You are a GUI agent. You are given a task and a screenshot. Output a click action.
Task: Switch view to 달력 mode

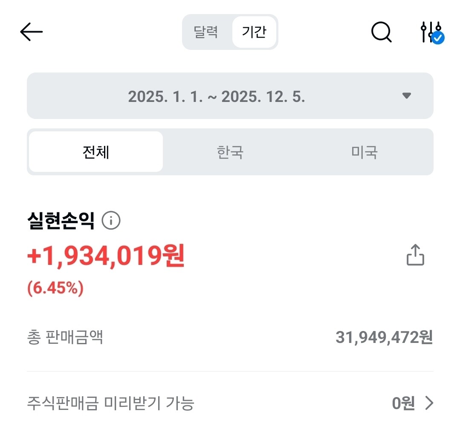(x=206, y=32)
